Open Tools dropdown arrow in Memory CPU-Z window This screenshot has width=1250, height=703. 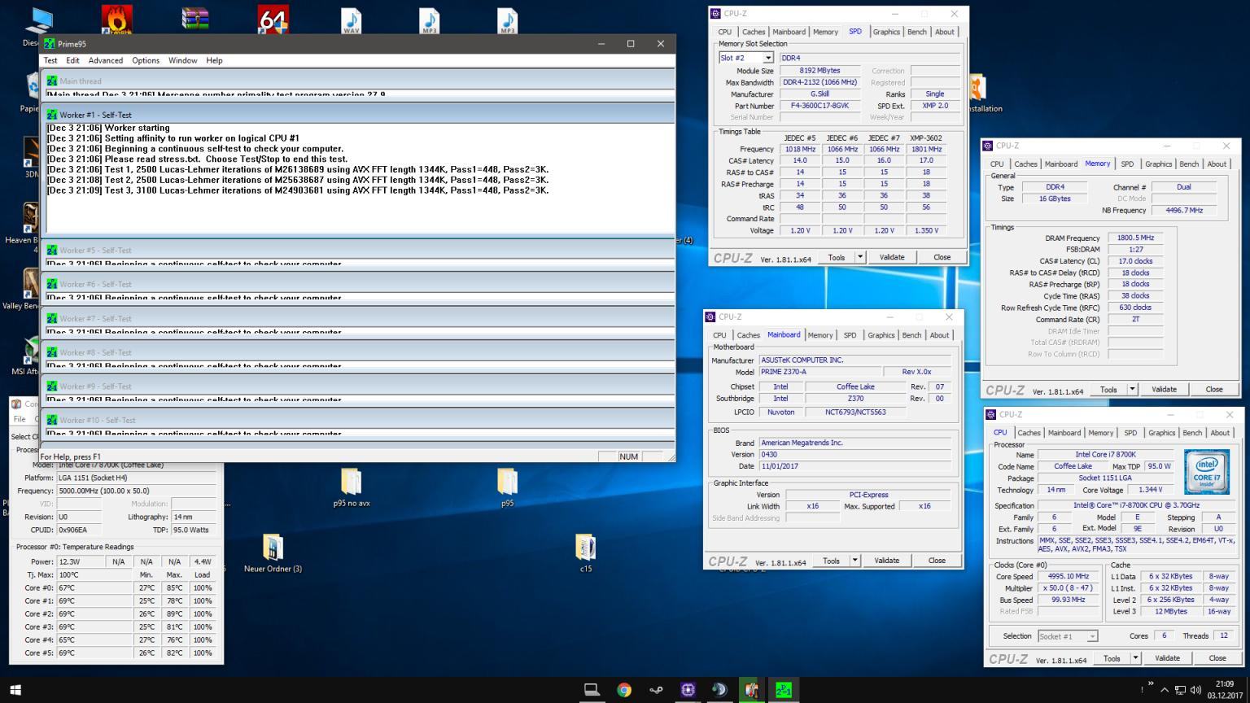click(1132, 390)
